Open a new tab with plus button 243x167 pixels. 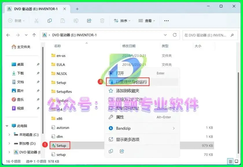(77, 9)
